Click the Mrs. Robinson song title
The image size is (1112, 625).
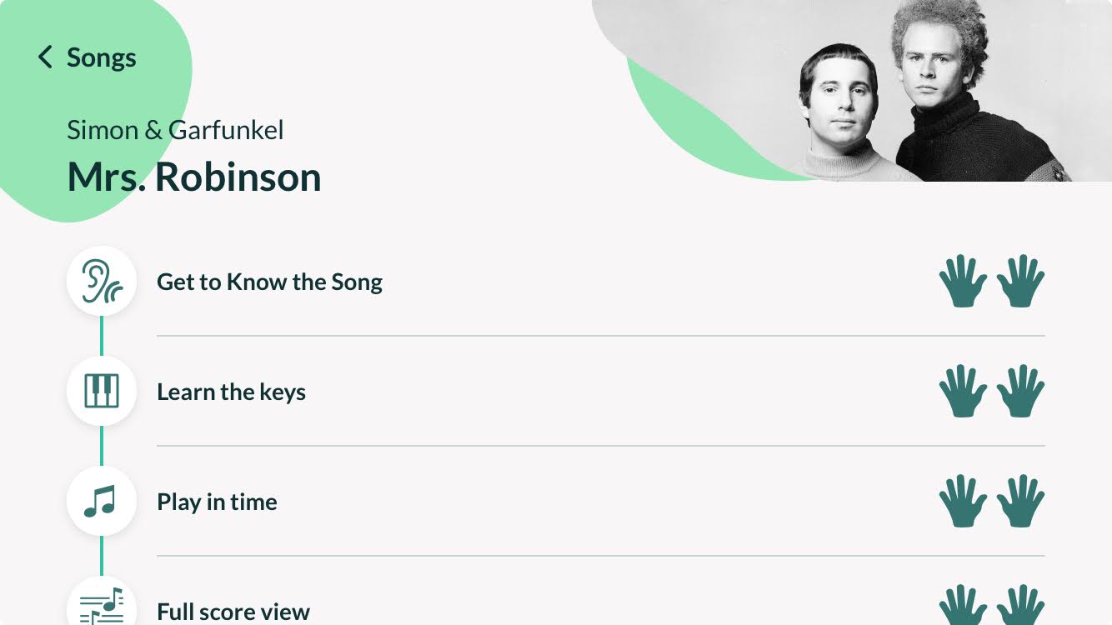click(x=194, y=177)
